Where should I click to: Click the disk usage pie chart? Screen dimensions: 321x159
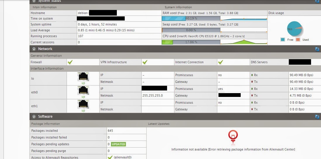coord(294,29)
